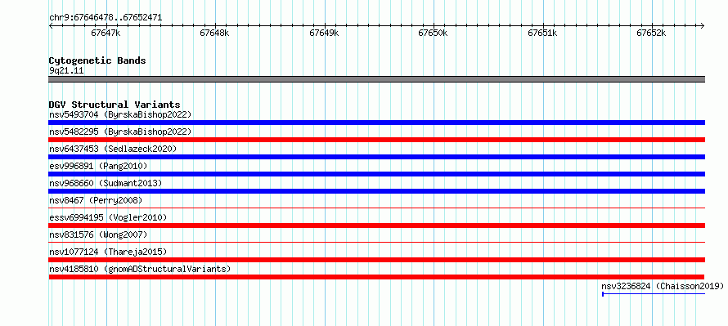This screenshot has width=728, height=326.
Task: Click the 67652k ruler tick label
Action: [x=651, y=33]
